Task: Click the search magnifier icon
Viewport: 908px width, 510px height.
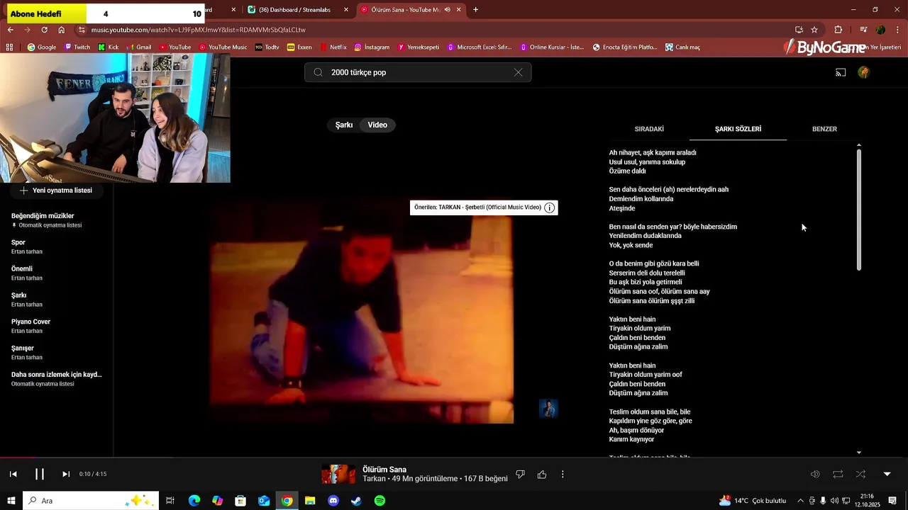Action: (318, 72)
